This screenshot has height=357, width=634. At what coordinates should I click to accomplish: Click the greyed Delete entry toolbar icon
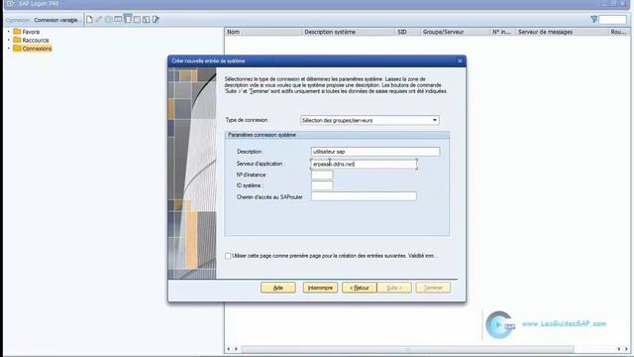pos(108,20)
